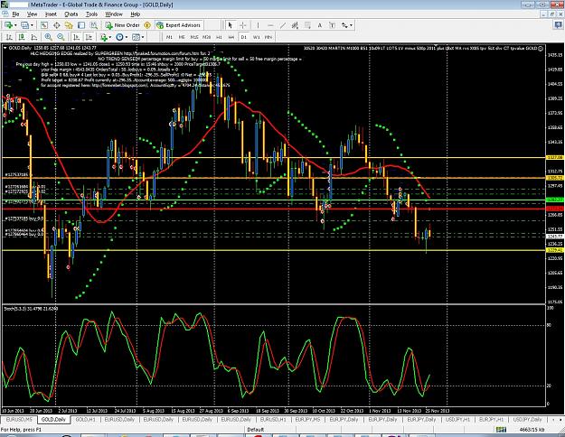Set the M5 timeframe
This screenshot has height=437, width=565.
[x=182, y=37]
